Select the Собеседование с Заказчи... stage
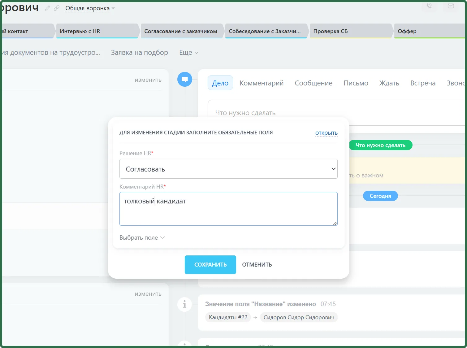The width and height of the screenshot is (467, 348). click(266, 31)
